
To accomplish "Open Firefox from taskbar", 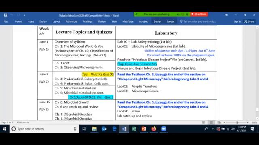I will coord(154,129).
